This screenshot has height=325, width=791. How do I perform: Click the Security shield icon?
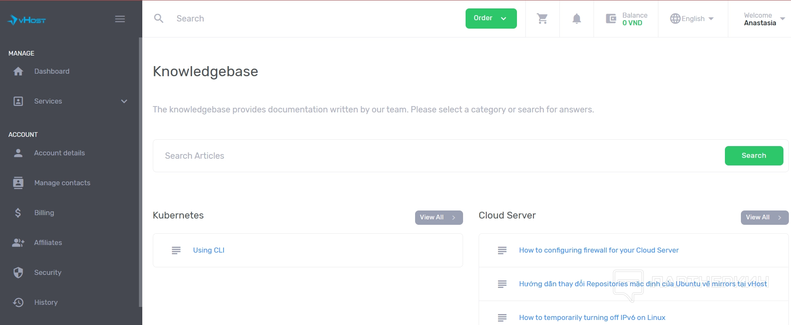18,273
